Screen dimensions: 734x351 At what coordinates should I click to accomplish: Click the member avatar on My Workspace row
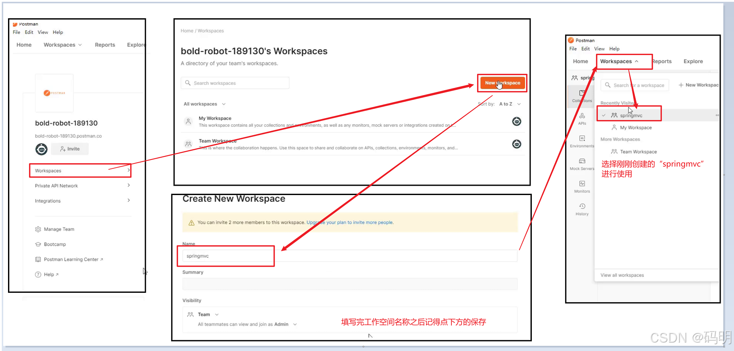point(517,121)
